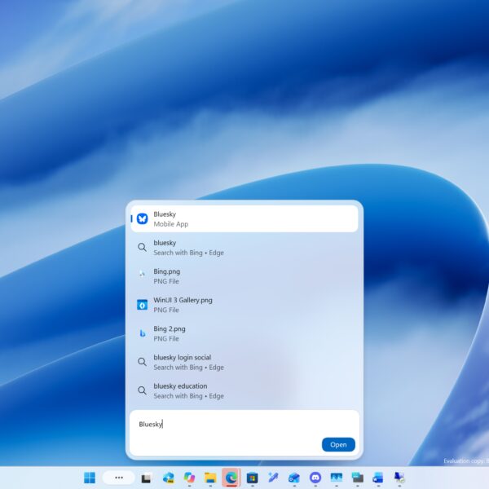The image size is (489, 489).
Task: Click the magnifier icon beside 'bluesky login social'
Action: (142, 362)
